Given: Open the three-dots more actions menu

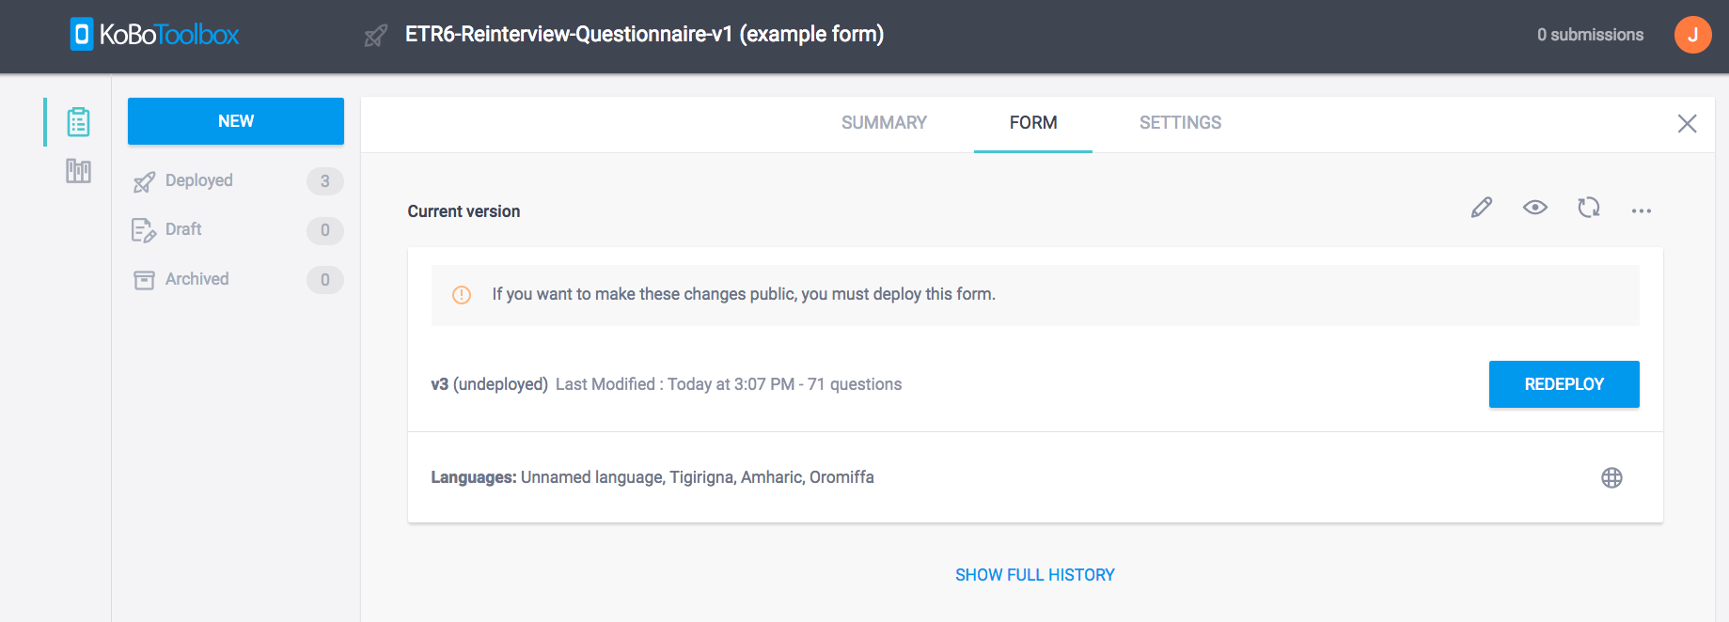Looking at the screenshot, I should (x=1642, y=210).
